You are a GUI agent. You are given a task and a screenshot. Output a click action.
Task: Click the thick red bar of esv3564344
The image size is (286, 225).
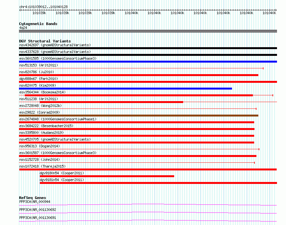pyautogui.click(x=139, y=95)
